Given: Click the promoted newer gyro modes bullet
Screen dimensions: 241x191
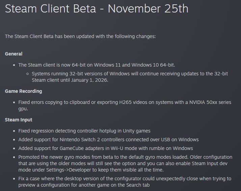Looking at the screenshot, I should 125,163.
